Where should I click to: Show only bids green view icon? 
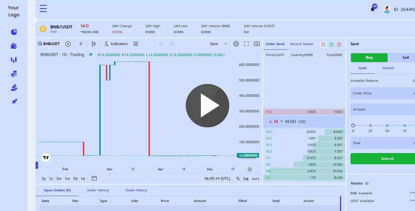pos(331,44)
